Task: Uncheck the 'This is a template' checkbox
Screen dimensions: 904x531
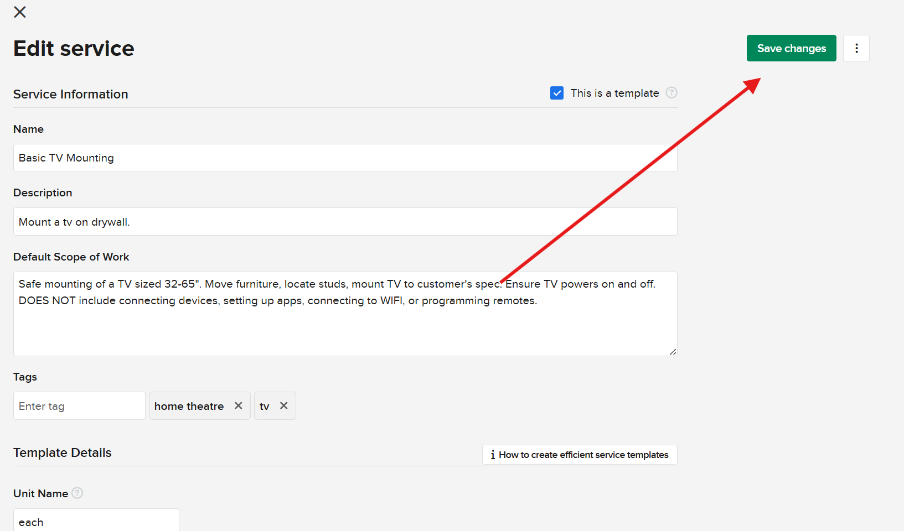Action: (x=557, y=93)
